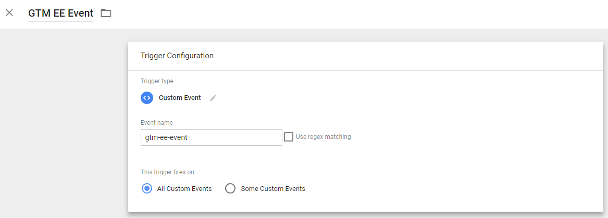The image size is (608, 218).
Task: Focus the Event name input field
Action: (211, 137)
